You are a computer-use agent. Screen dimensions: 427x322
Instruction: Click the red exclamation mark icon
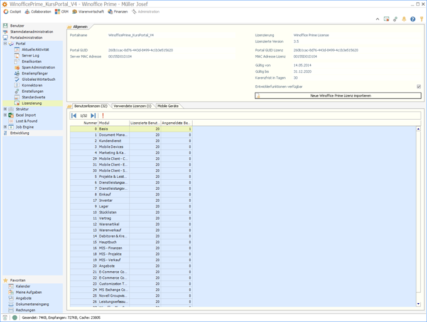click(x=103, y=116)
